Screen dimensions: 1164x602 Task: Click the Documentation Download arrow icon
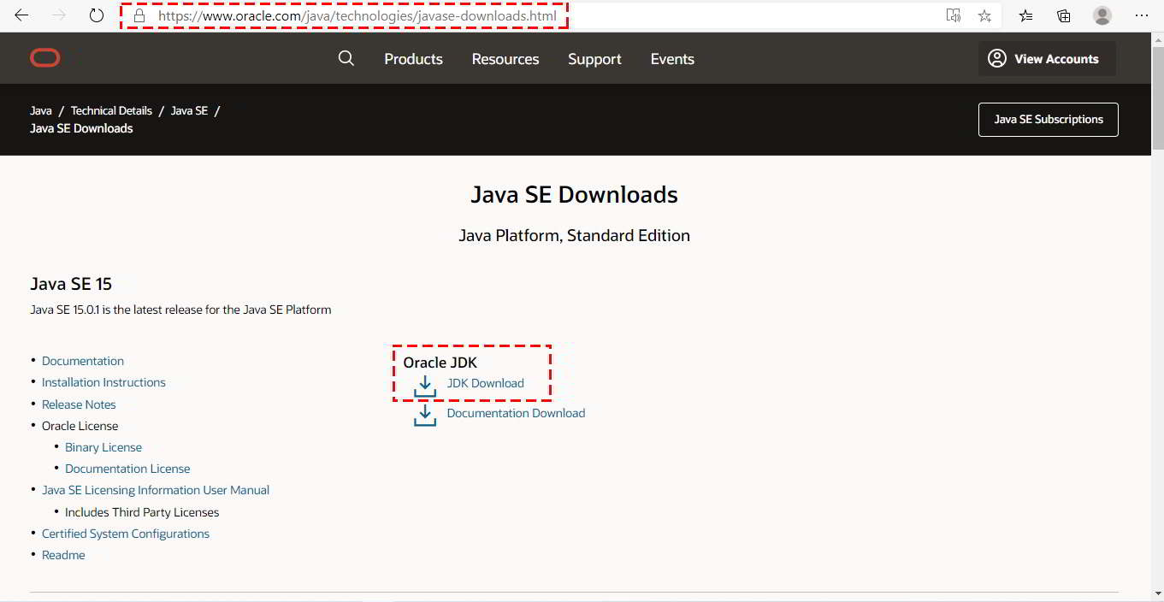coord(425,416)
